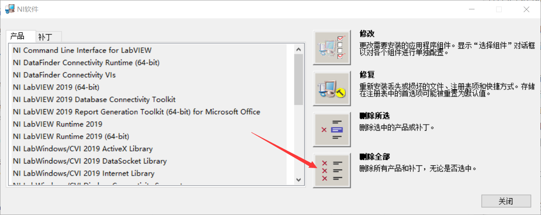Screen dimensions: 541x215
Task: Click the 删除全部 (Remove all) icon button
Action: pos(331,171)
